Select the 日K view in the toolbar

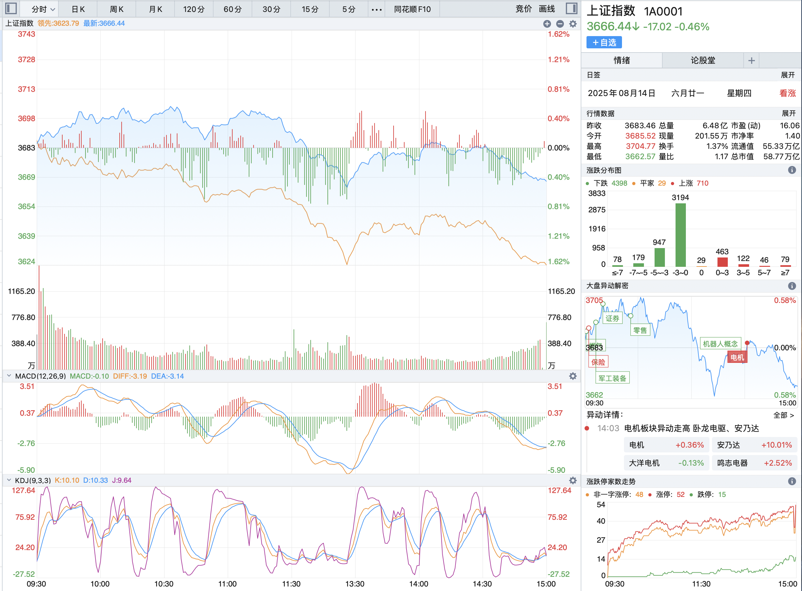[x=78, y=9]
